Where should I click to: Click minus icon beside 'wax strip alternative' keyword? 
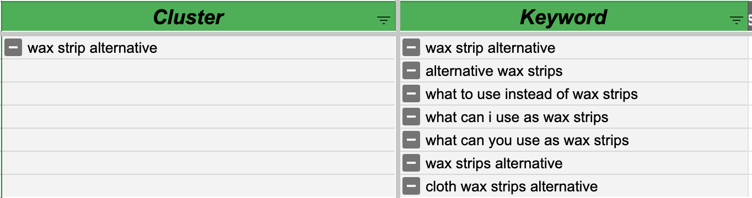pyautogui.click(x=411, y=48)
